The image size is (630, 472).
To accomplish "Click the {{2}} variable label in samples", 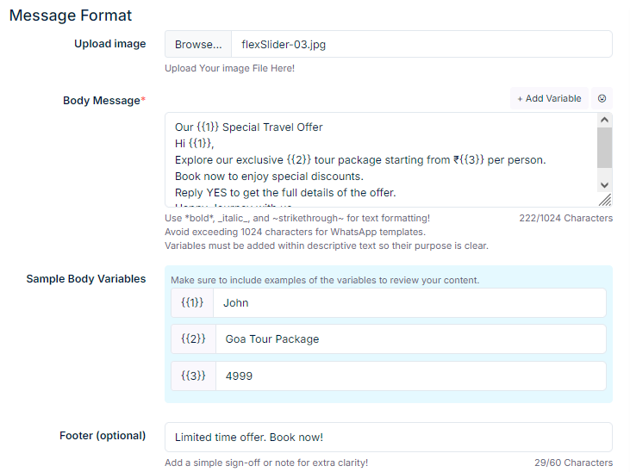I will pyautogui.click(x=193, y=339).
